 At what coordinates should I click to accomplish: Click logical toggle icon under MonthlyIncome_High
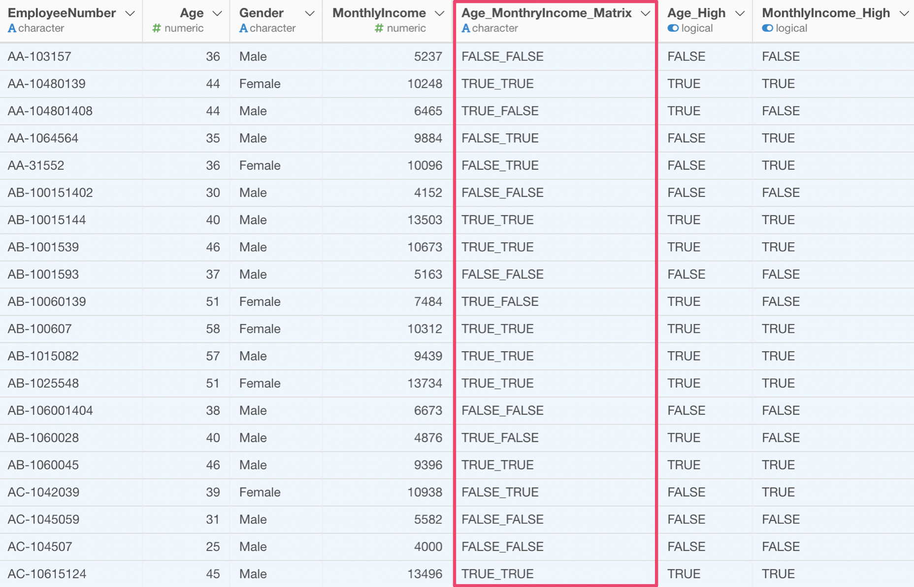tap(767, 29)
